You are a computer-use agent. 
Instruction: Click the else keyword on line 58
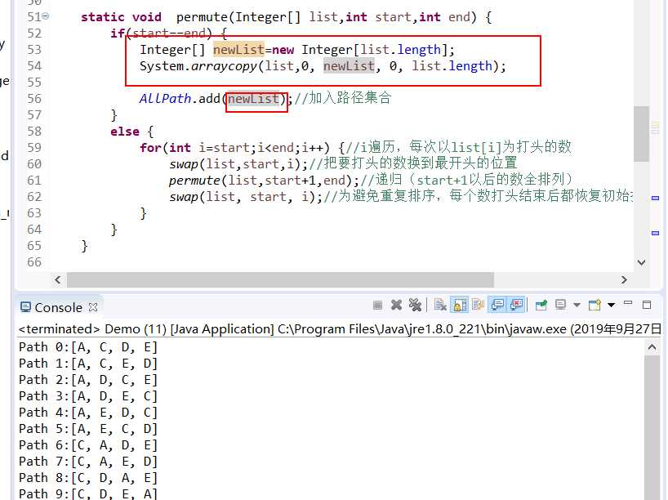point(125,132)
